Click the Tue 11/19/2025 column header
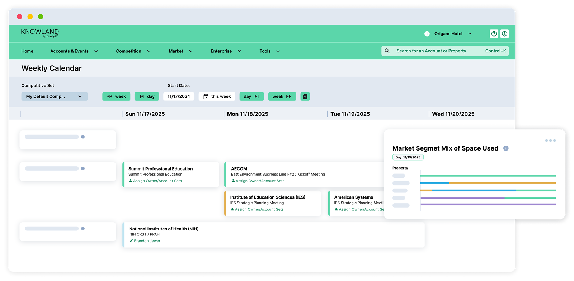The height and width of the screenshot is (281, 574). (350, 114)
